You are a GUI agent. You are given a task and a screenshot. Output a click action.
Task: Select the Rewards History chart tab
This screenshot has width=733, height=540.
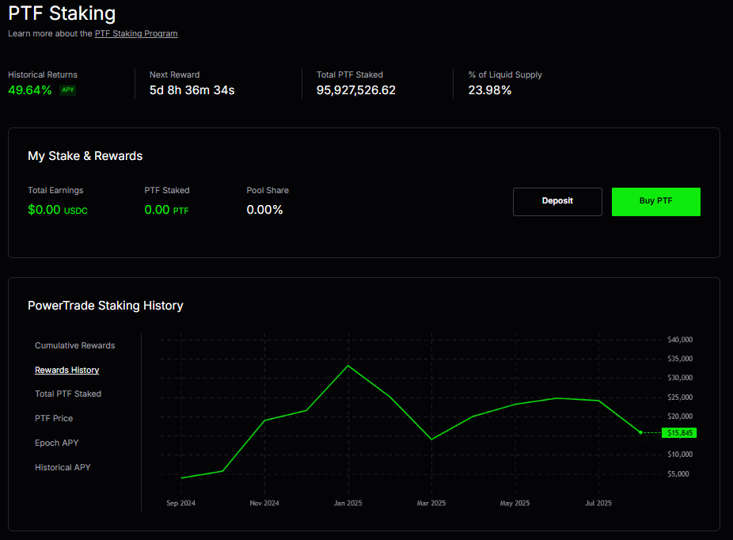pos(66,370)
